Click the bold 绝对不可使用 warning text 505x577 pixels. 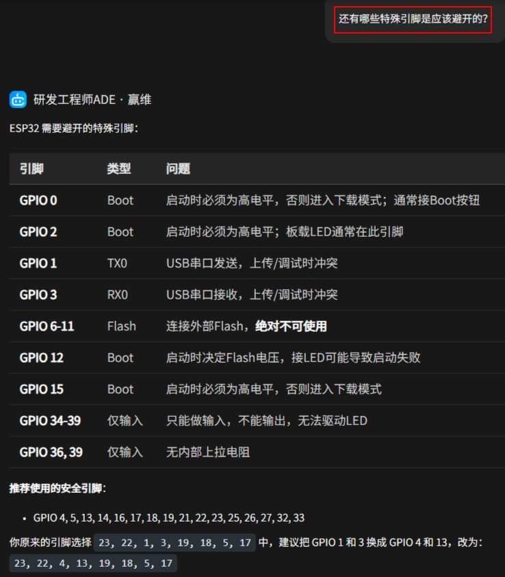pos(291,326)
